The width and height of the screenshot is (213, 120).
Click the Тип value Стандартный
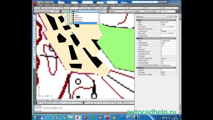168,41
